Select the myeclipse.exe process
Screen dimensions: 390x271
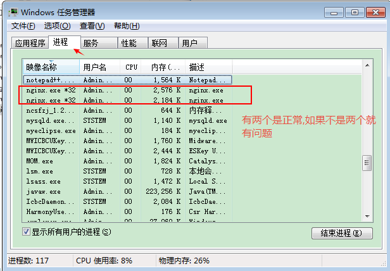pos(127,130)
